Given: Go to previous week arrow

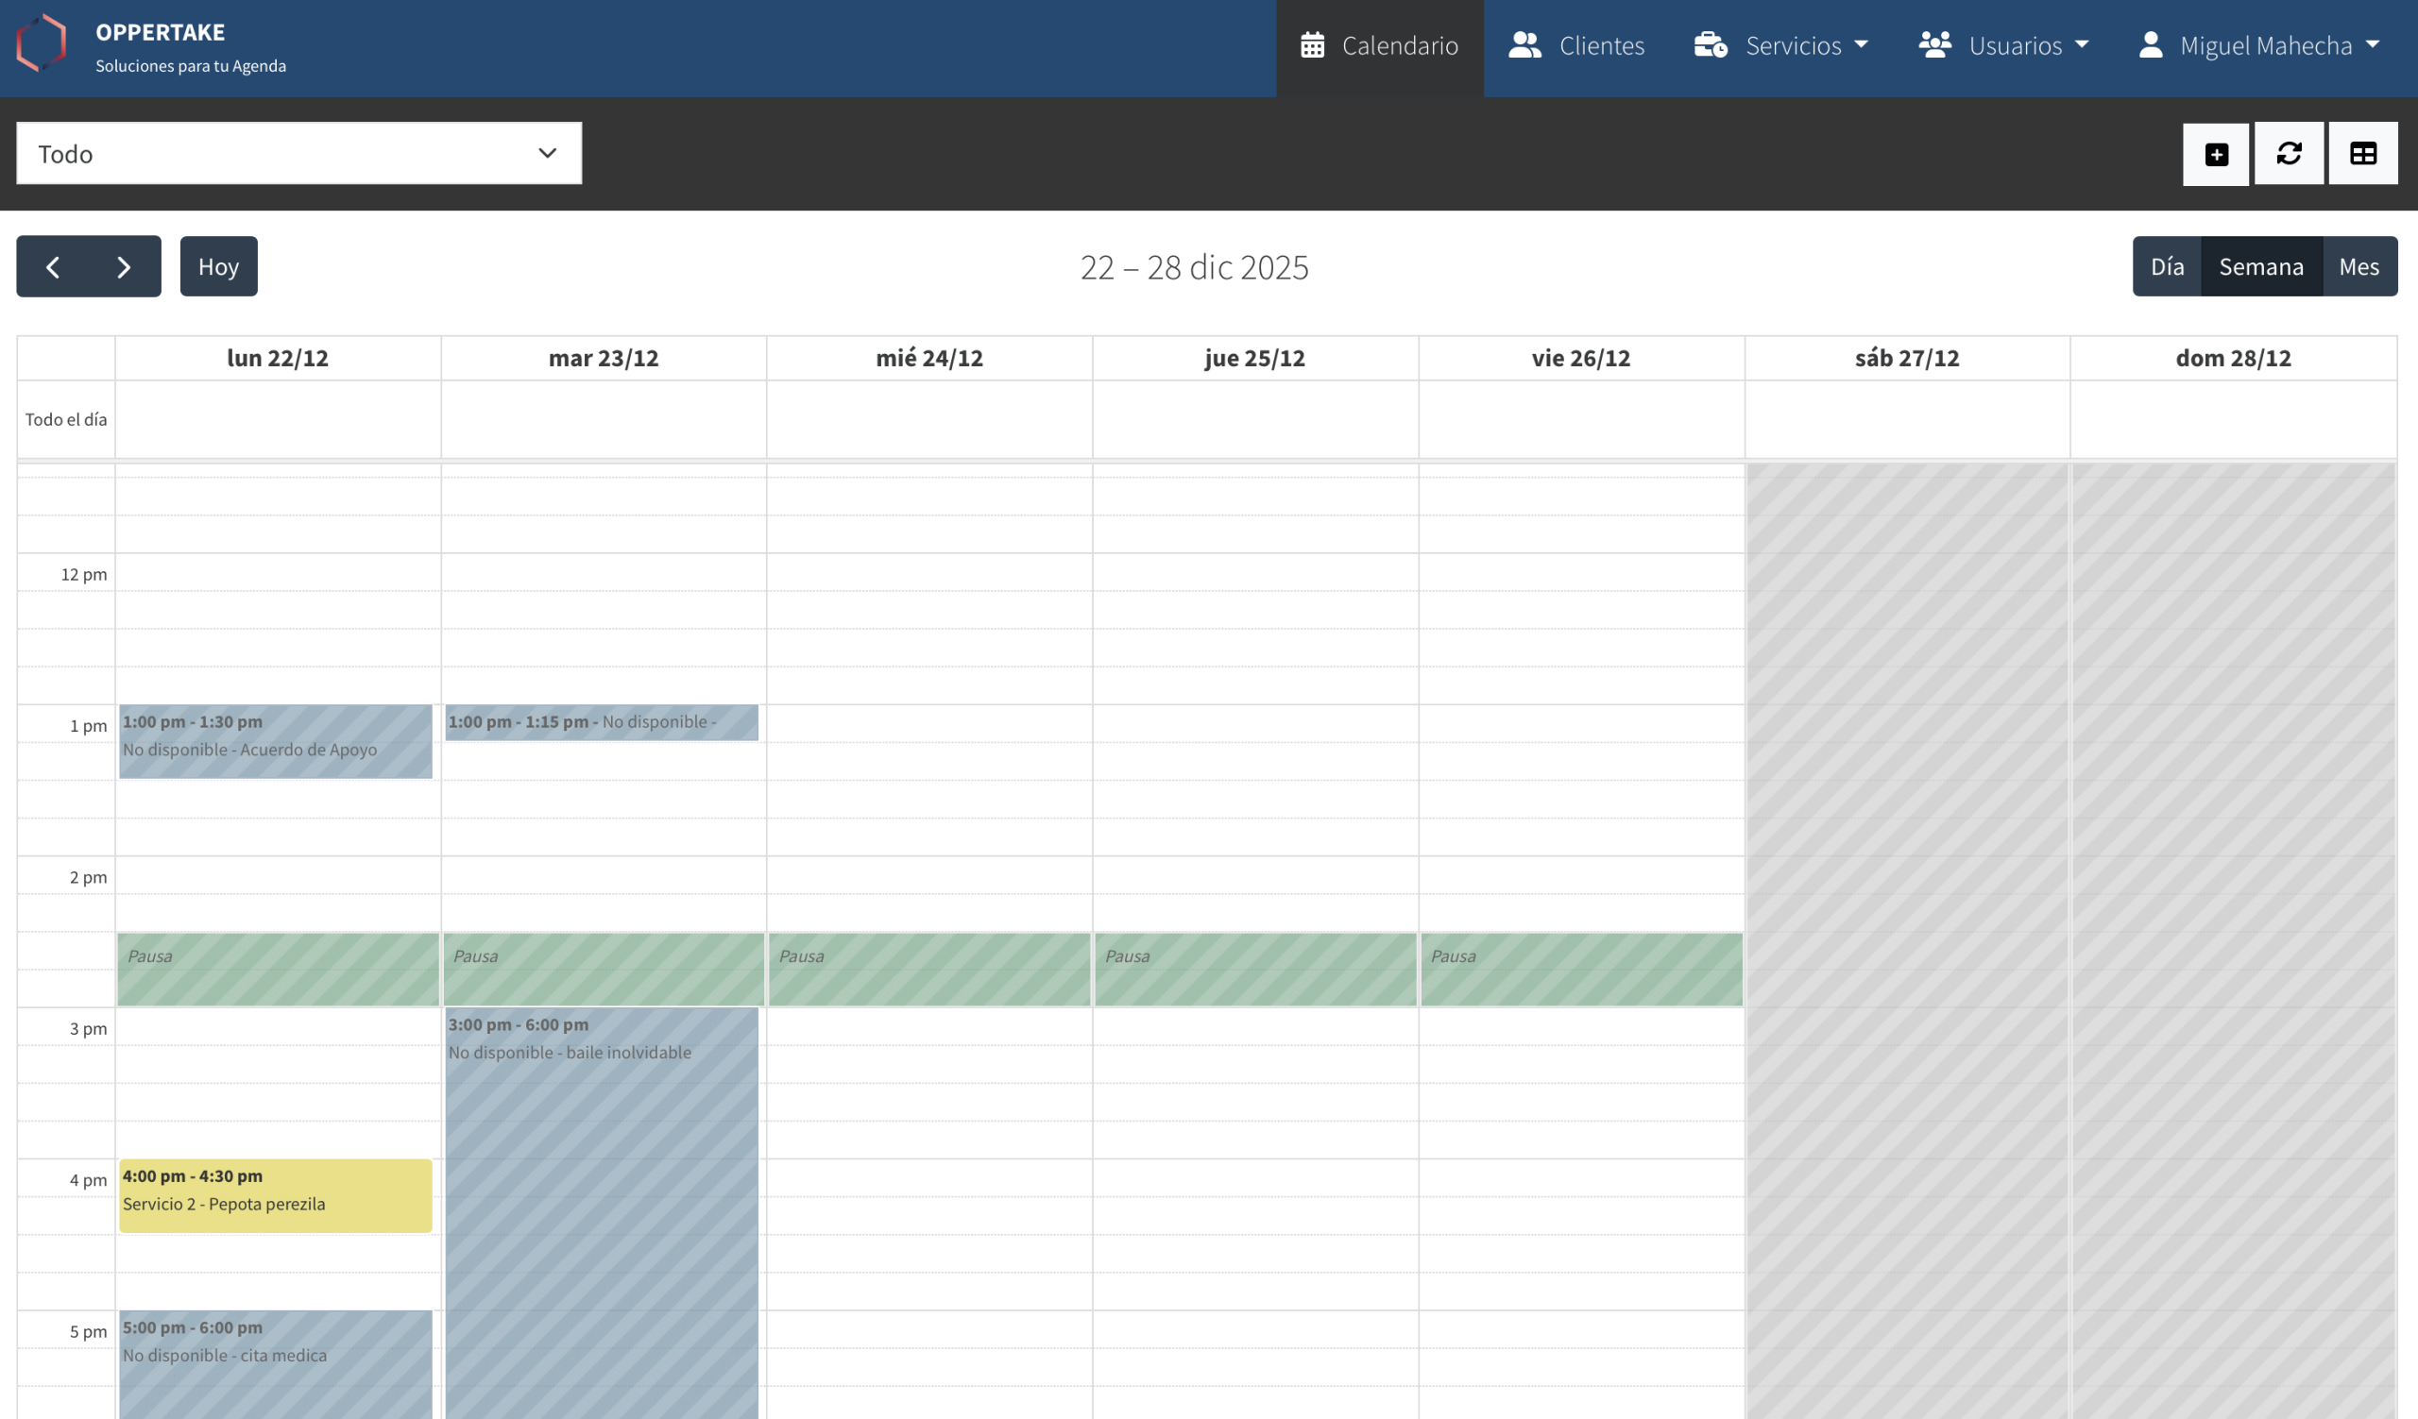Looking at the screenshot, I should (x=54, y=267).
